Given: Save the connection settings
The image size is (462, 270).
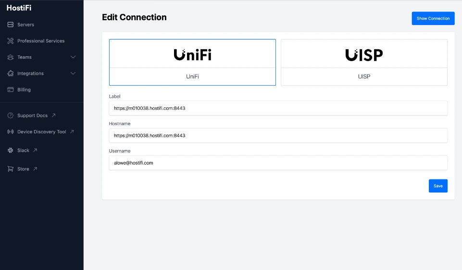Looking at the screenshot, I should [438, 186].
